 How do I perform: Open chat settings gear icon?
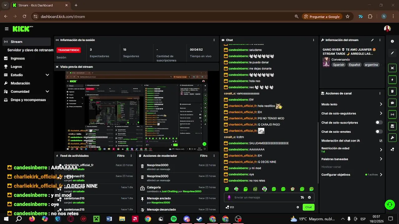click(298, 207)
